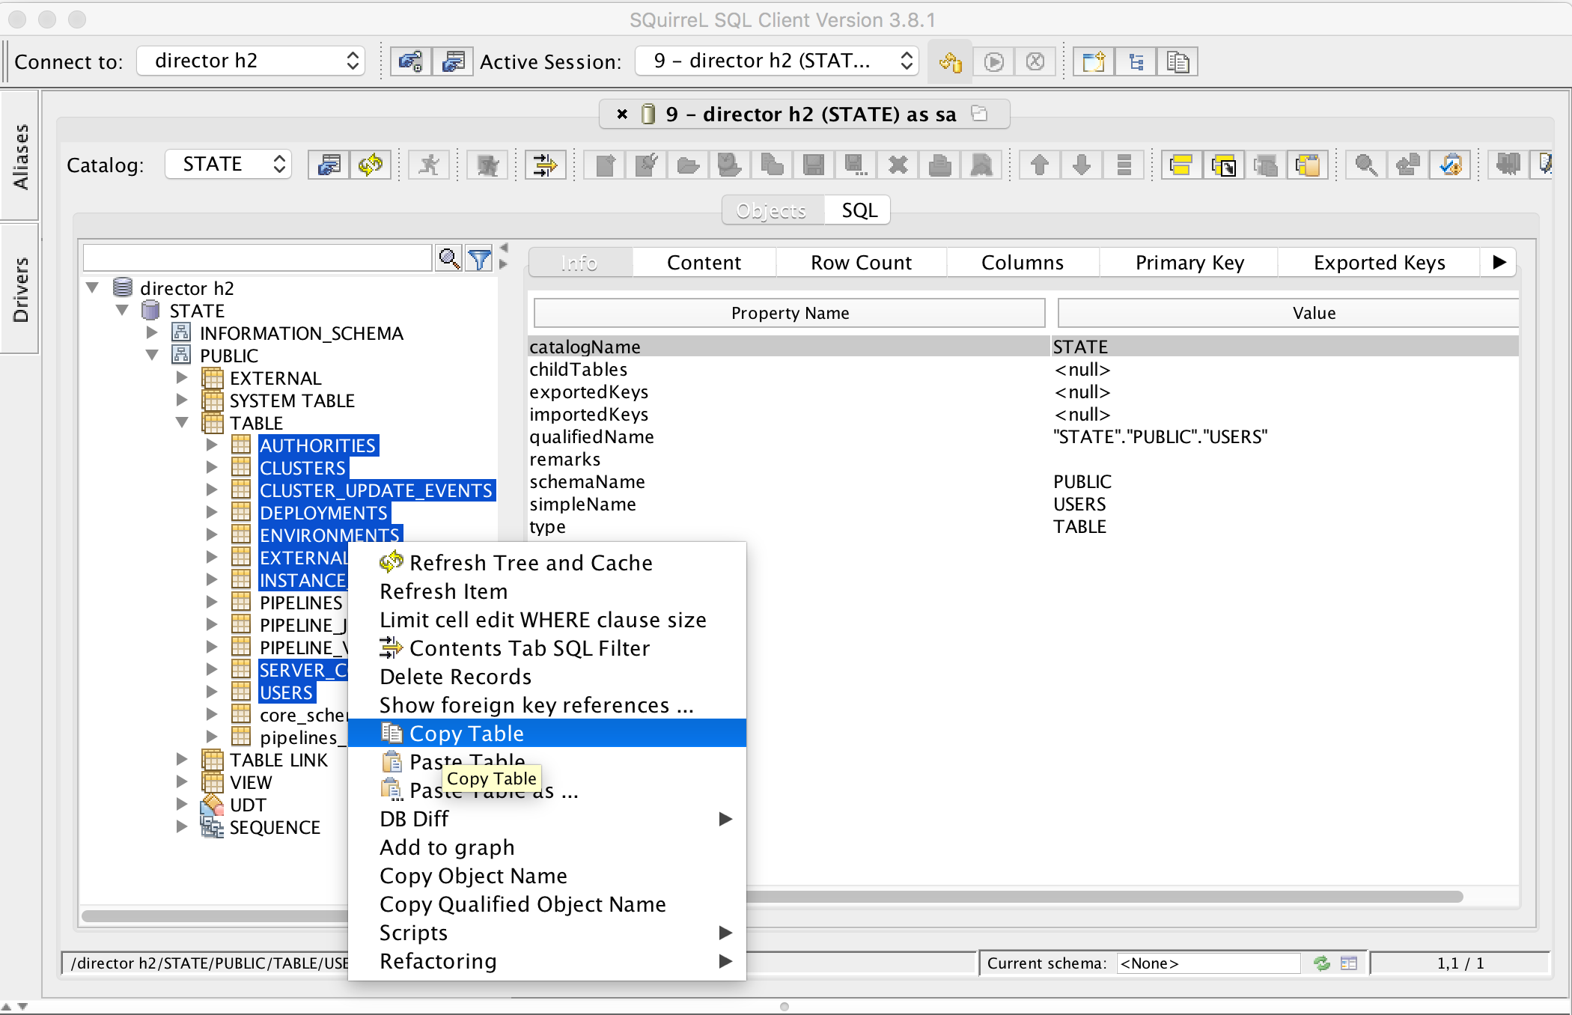Viewport: 1572px width, 1015px height.
Task: Open the Scripts submenu
Action: (547, 932)
